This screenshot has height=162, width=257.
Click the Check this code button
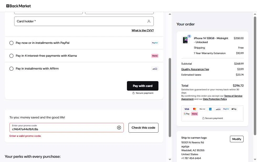point(143,128)
